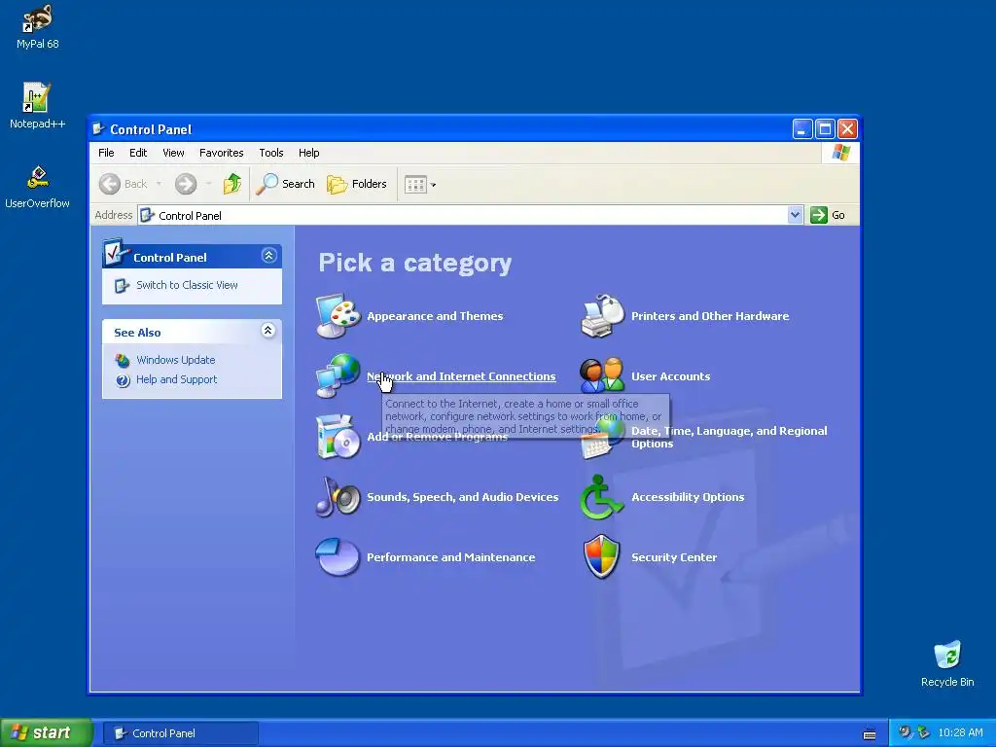Select the UserOverflow desktop icon

pyautogui.click(x=38, y=187)
